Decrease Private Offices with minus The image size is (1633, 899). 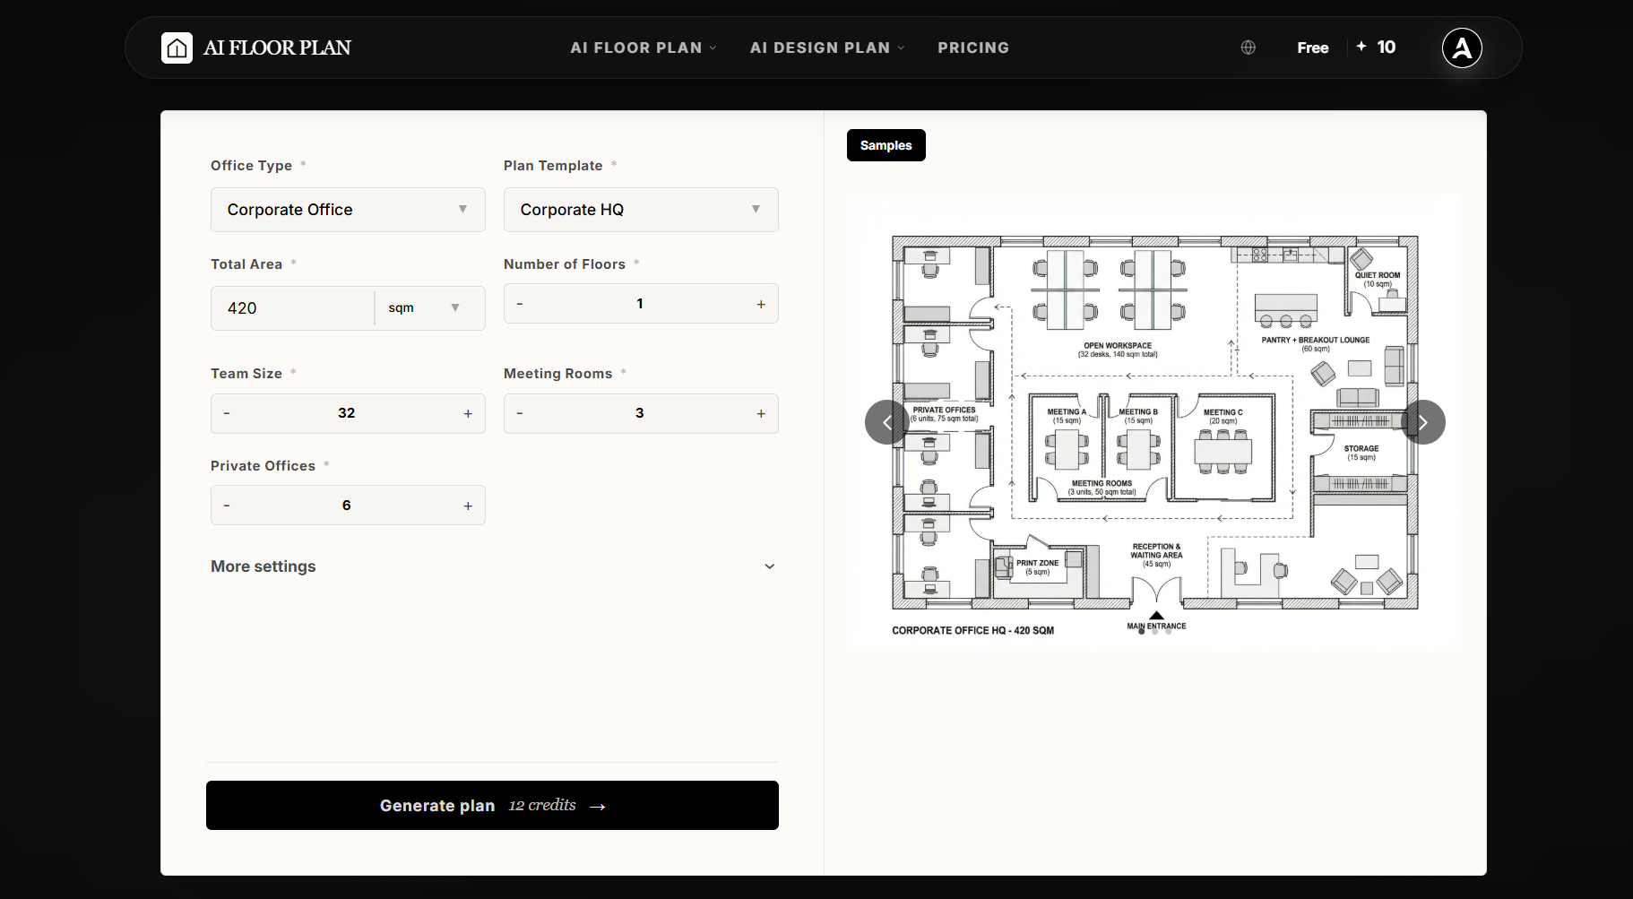click(227, 506)
